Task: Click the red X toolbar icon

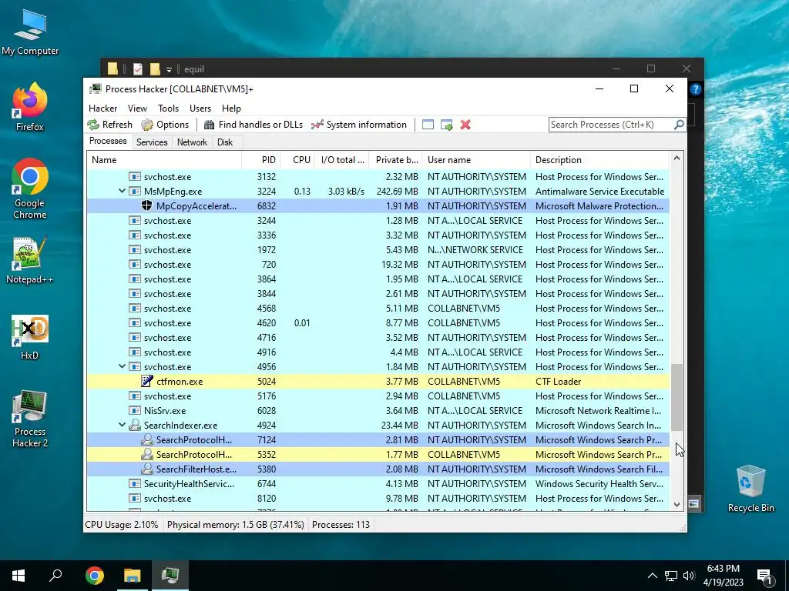Action: coord(465,125)
